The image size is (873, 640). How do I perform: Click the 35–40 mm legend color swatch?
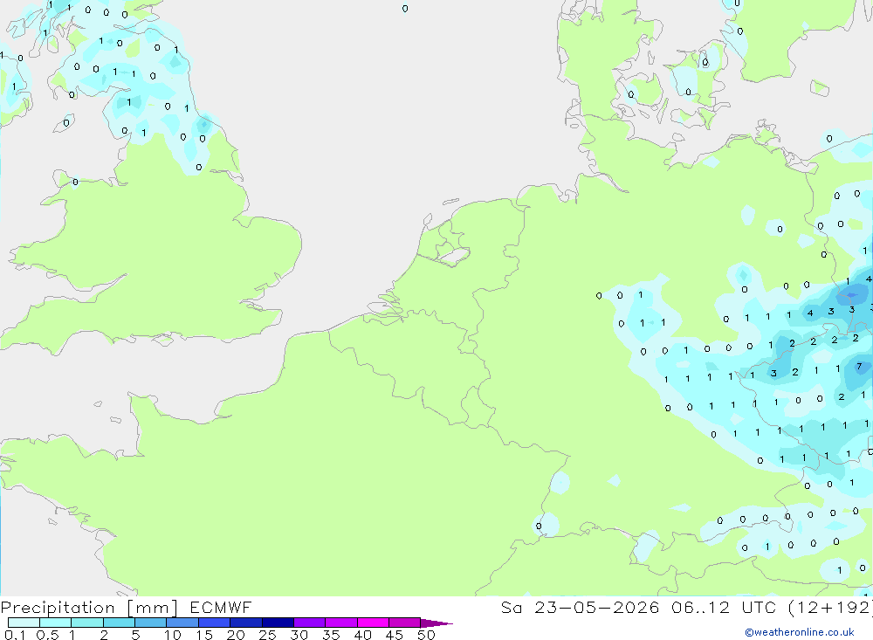point(341,623)
